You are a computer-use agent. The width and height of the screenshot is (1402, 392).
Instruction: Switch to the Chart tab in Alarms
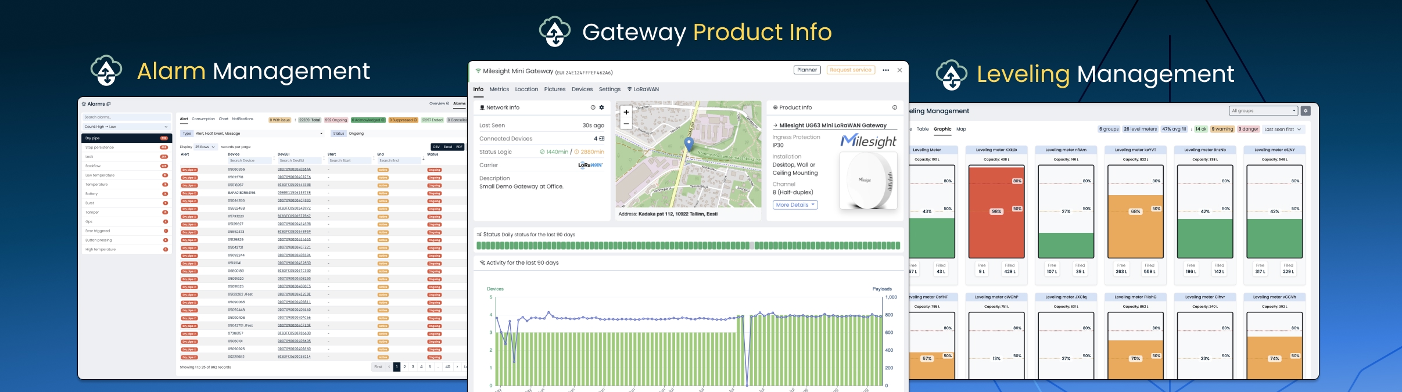coord(224,119)
